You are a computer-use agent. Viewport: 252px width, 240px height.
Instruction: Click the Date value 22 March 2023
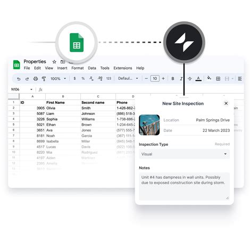click(216, 130)
